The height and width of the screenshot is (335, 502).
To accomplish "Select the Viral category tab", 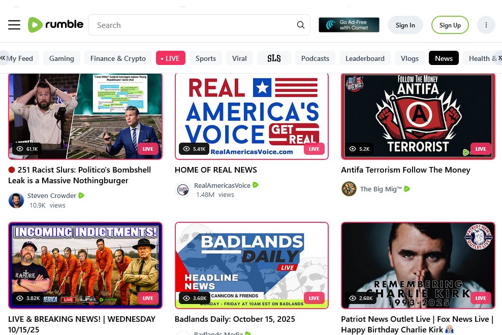I will pos(239,58).
